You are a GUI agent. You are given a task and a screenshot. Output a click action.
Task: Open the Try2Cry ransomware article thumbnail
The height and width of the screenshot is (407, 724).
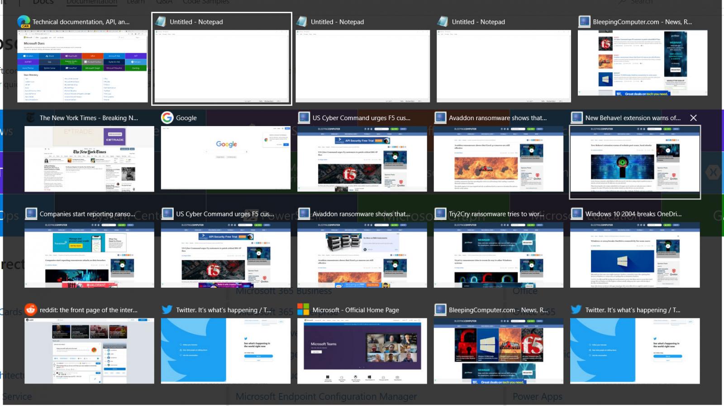pyautogui.click(x=499, y=255)
